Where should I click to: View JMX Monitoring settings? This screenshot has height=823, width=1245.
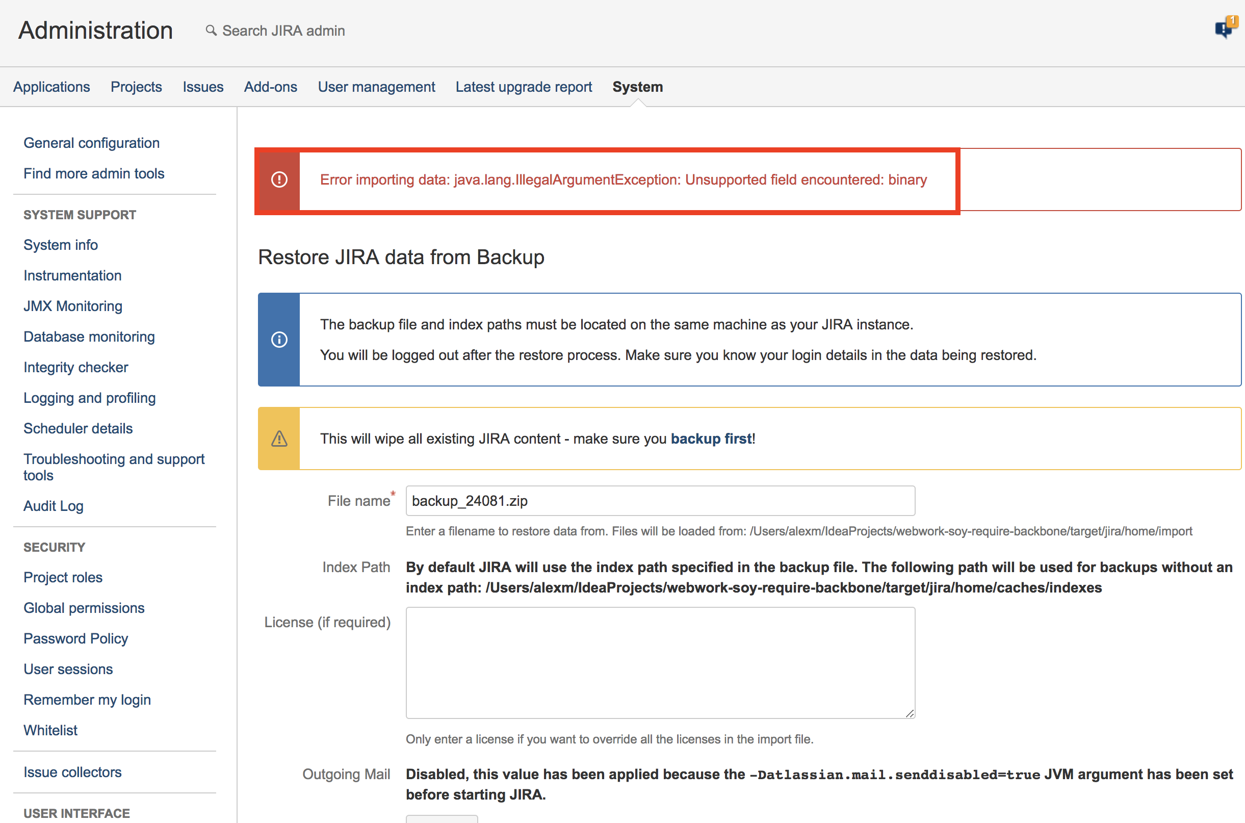(73, 306)
